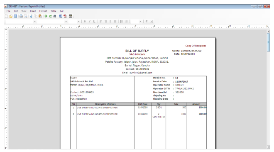Screen dimensions: 274x152
Task: Click the CENTIMETER quantity unit
Action: point(159,117)
